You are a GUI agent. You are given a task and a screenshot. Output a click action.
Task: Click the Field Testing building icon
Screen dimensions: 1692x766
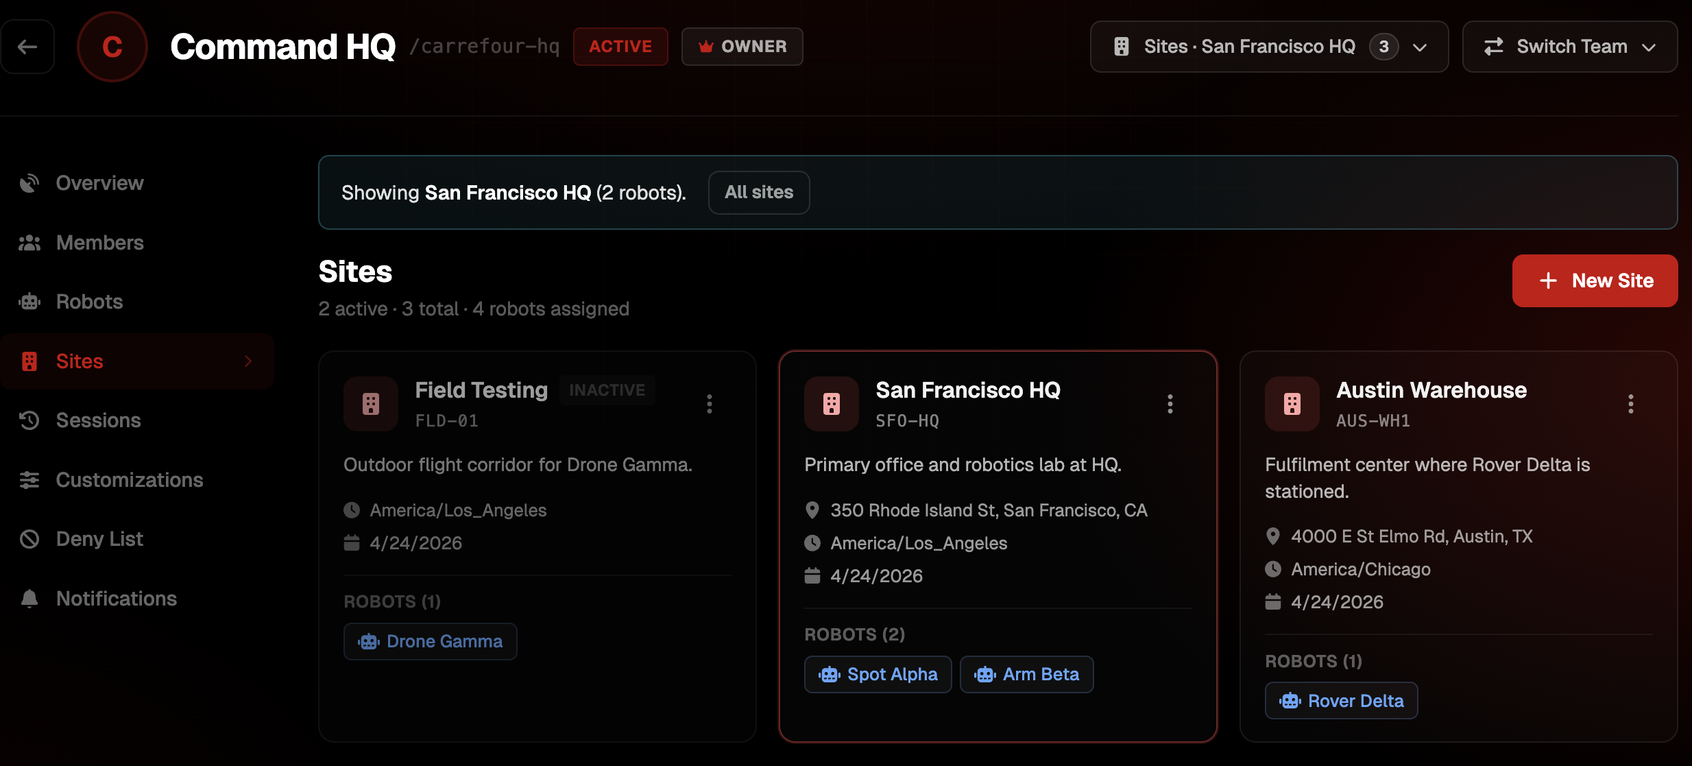(371, 404)
